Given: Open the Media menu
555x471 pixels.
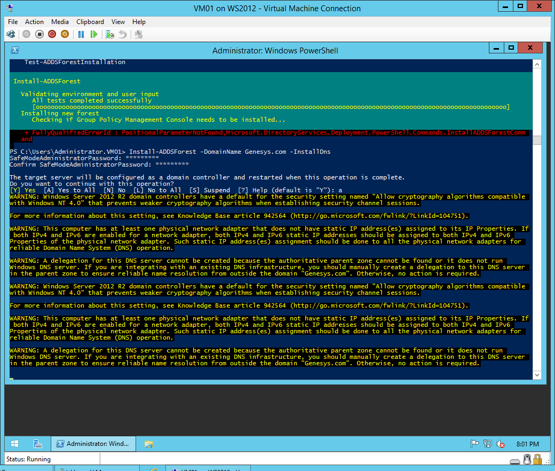Looking at the screenshot, I should [x=60, y=22].
